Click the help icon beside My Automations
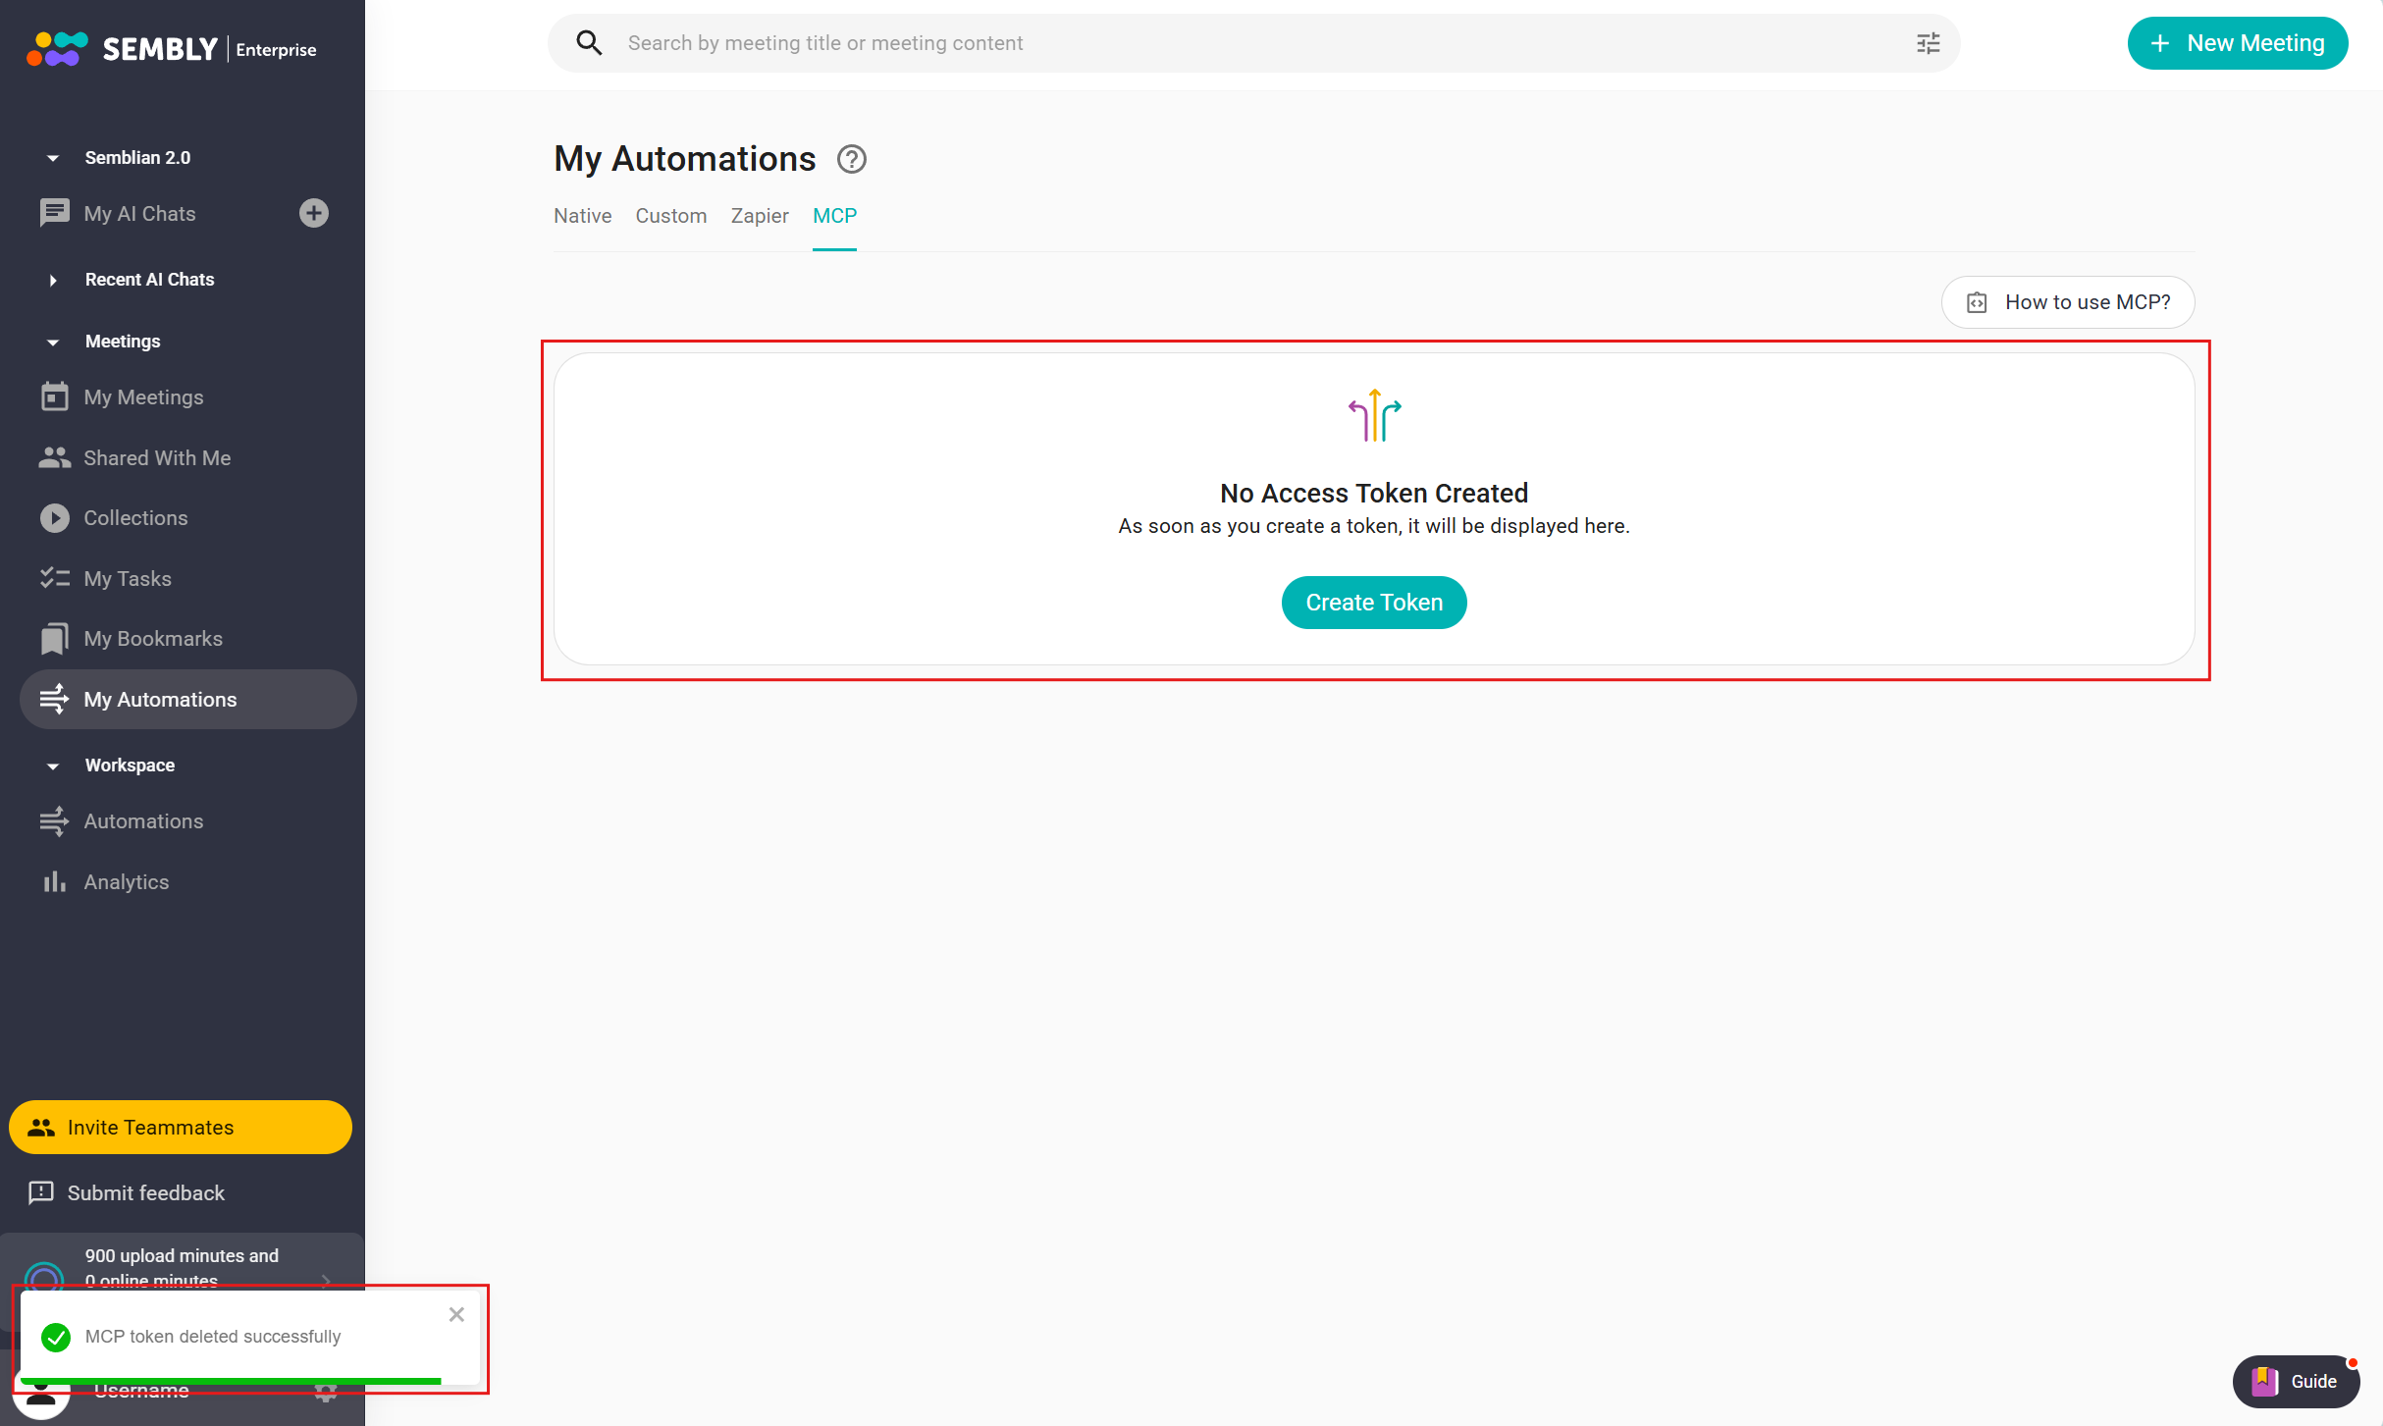 851,159
